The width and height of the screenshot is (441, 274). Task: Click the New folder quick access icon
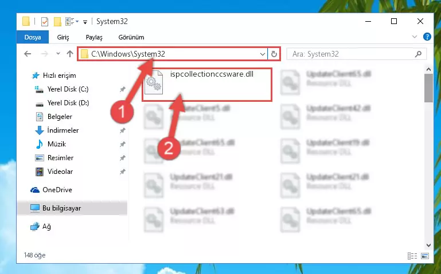click(x=57, y=21)
